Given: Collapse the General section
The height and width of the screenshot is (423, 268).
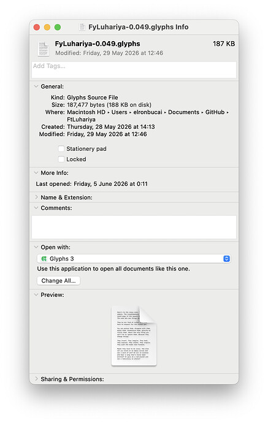Looking at the screenshot, I should [36, 86].
